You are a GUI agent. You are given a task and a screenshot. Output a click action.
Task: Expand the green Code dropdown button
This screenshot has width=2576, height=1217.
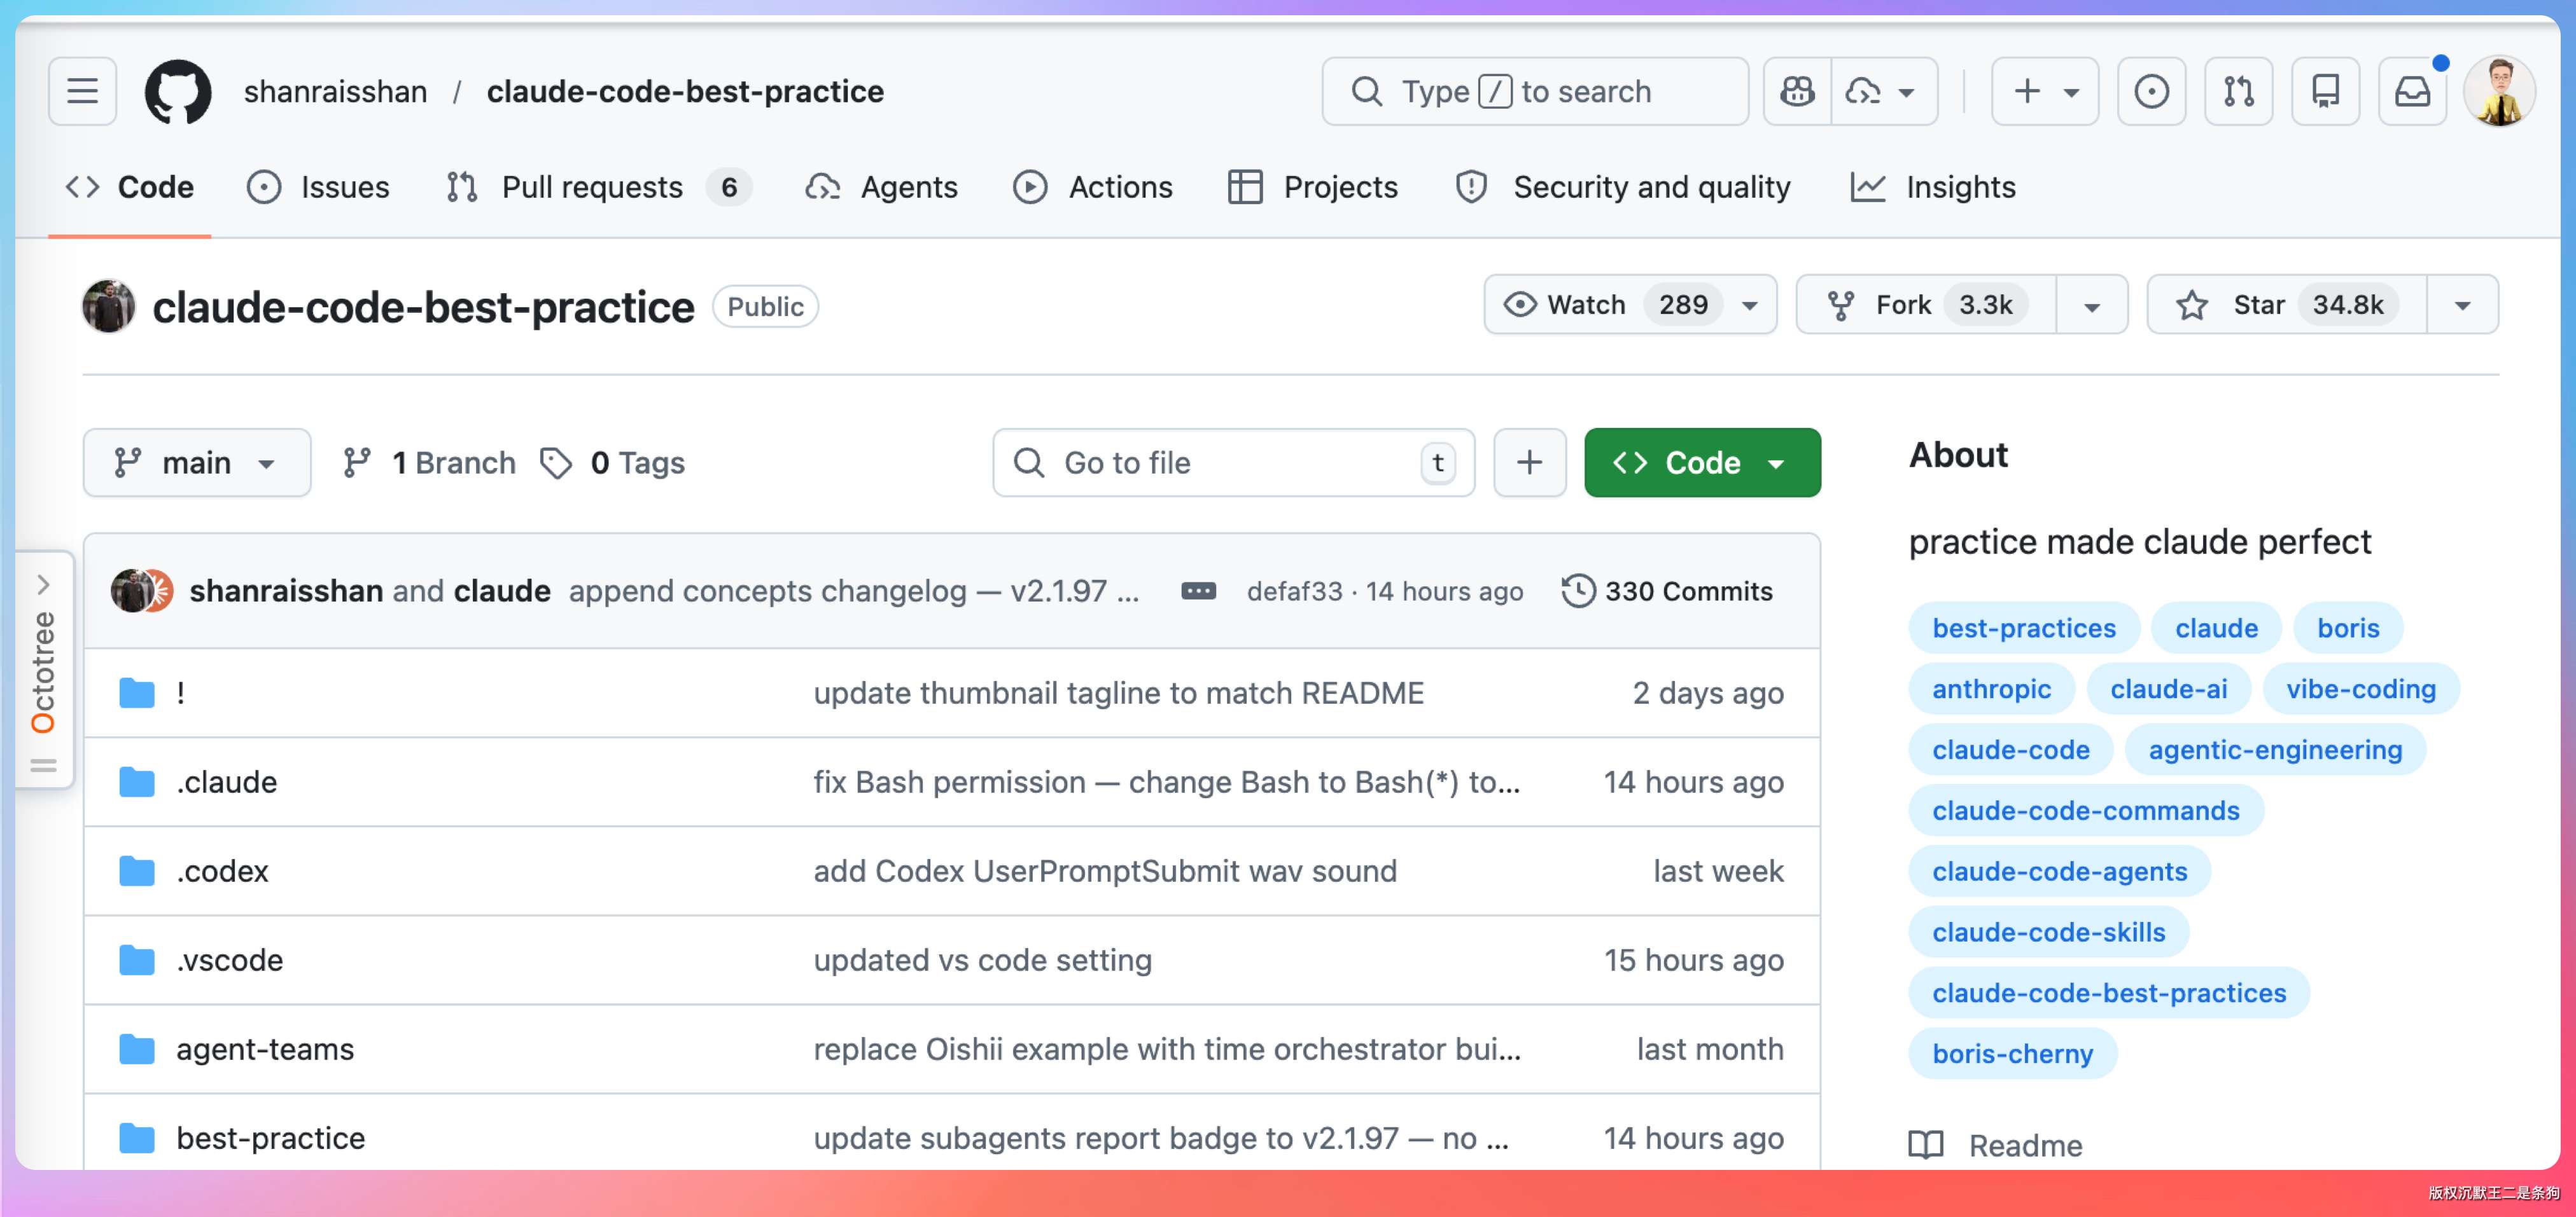pos(1701,463)
